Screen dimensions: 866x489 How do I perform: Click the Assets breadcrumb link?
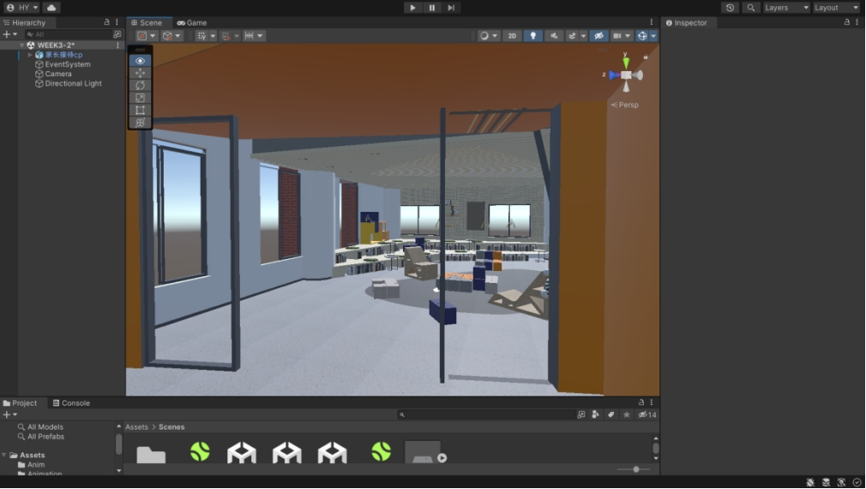coord(136,427)
